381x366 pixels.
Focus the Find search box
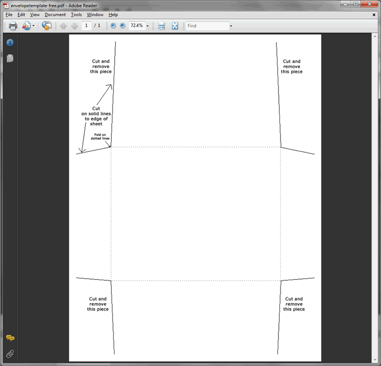pyautogui.click(x=207, y=26)
